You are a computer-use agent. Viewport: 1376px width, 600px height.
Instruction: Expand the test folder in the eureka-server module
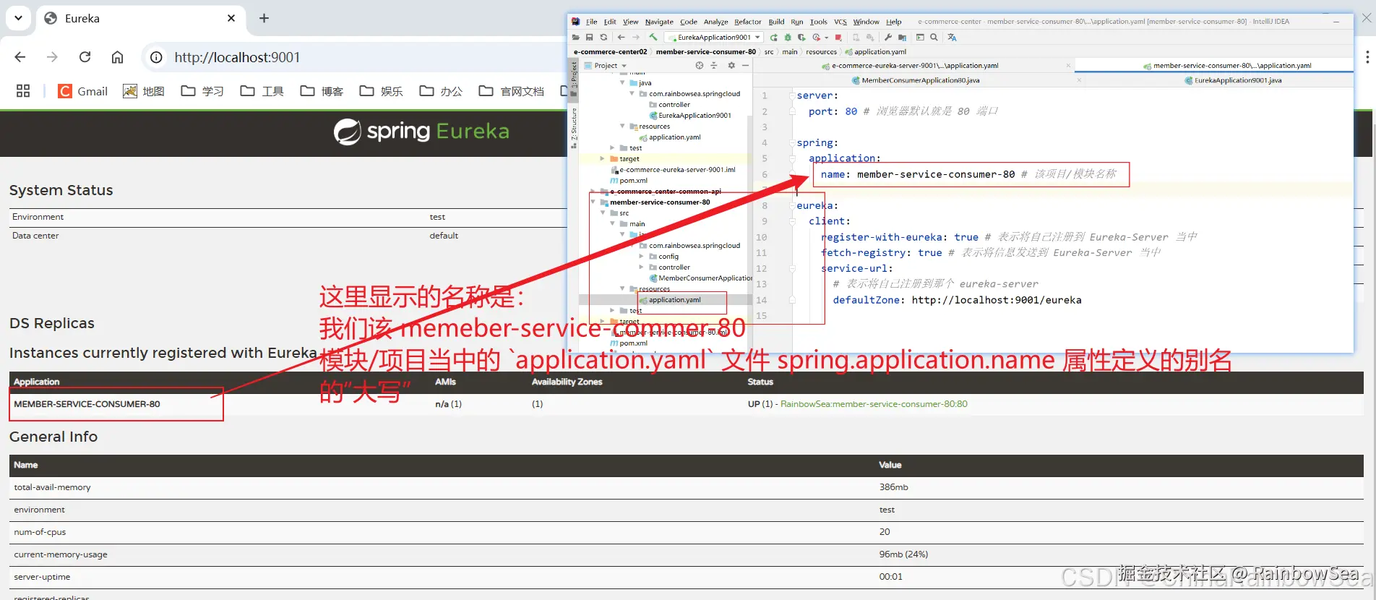[x=612, y=148]
